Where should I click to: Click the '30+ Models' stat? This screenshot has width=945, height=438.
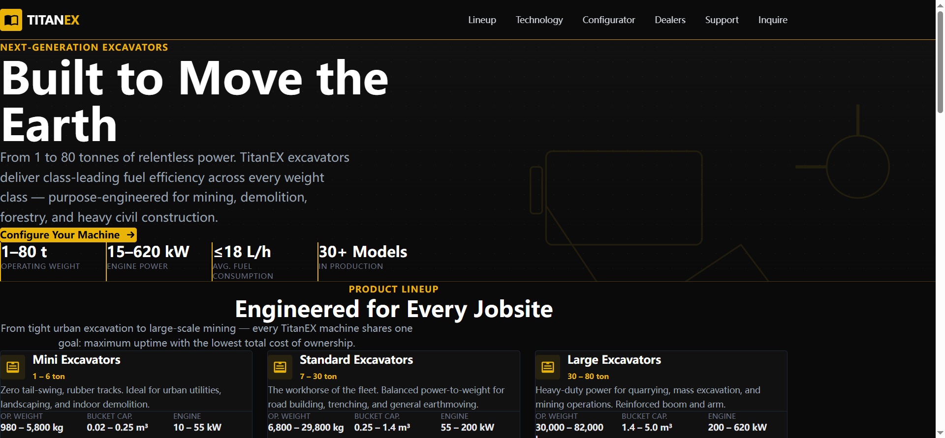tap(363, 252)
